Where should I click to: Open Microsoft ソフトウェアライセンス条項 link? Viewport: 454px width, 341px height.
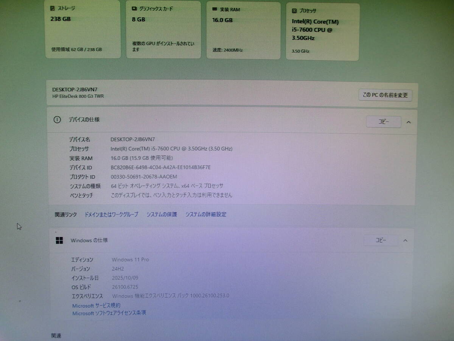coord(109,313)
